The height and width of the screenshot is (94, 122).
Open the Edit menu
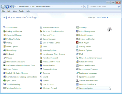pyautogui.click(x=9, y=11)
